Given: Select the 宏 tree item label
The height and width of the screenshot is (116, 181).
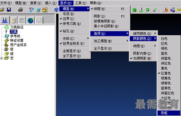Looking at the screenshot, I should click(x=12, y=58).
